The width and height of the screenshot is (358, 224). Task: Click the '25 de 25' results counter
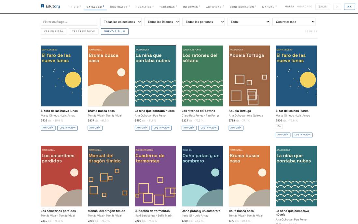(311, 32)
